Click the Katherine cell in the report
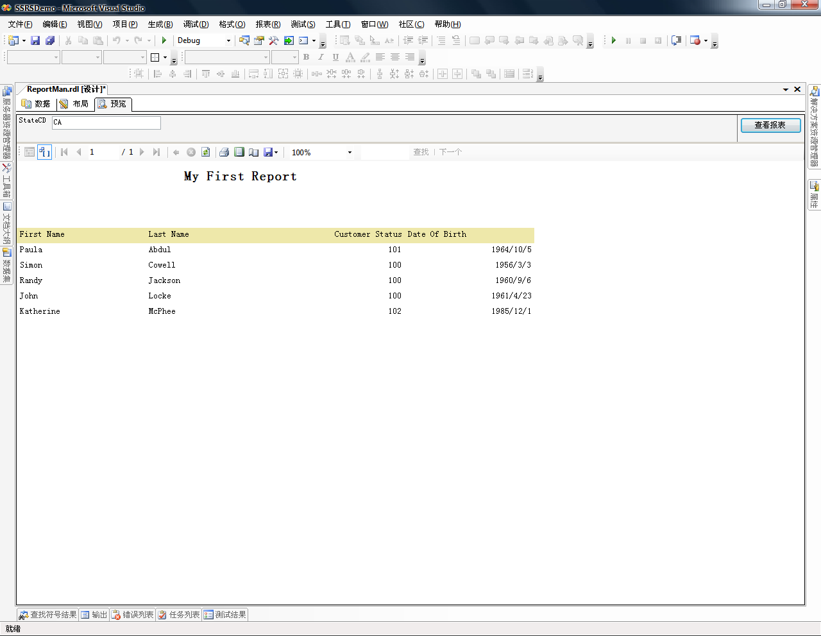Screen dimensions: 821x636 [40, 311]
